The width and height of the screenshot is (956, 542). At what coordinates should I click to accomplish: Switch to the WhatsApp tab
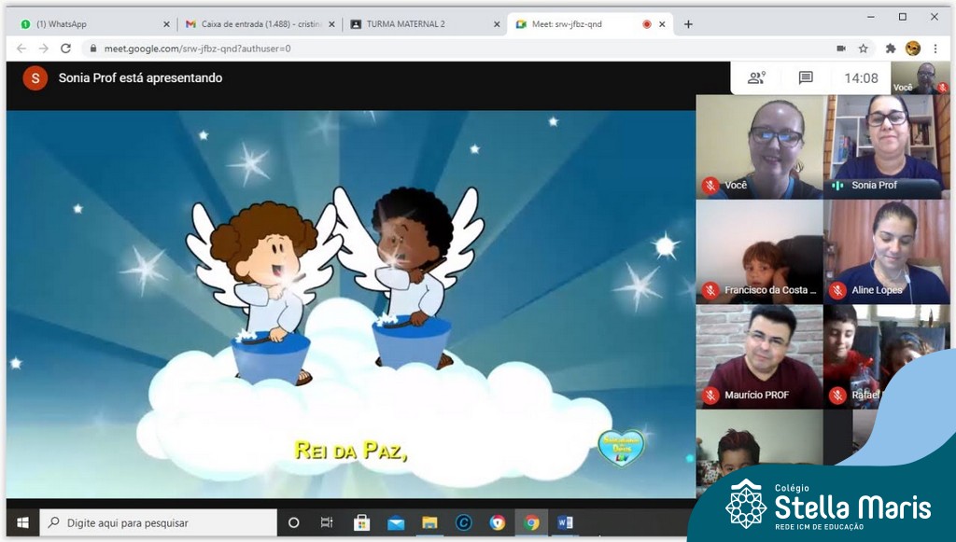89,24
